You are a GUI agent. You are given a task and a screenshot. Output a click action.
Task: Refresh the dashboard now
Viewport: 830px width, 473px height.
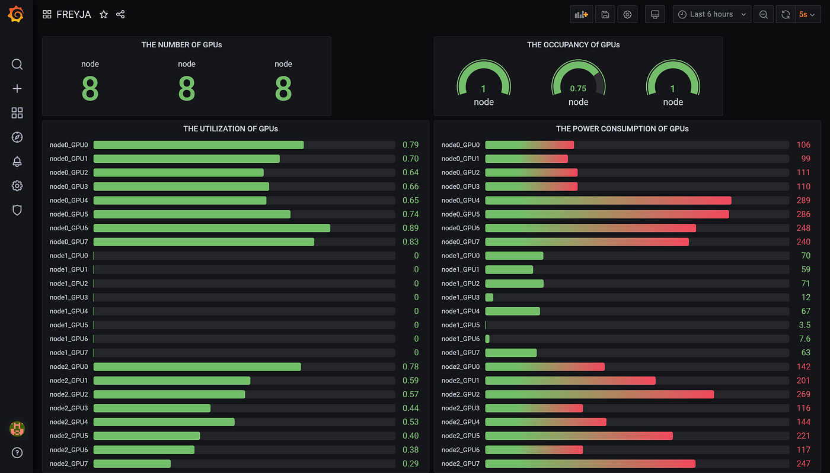[786, 14]
